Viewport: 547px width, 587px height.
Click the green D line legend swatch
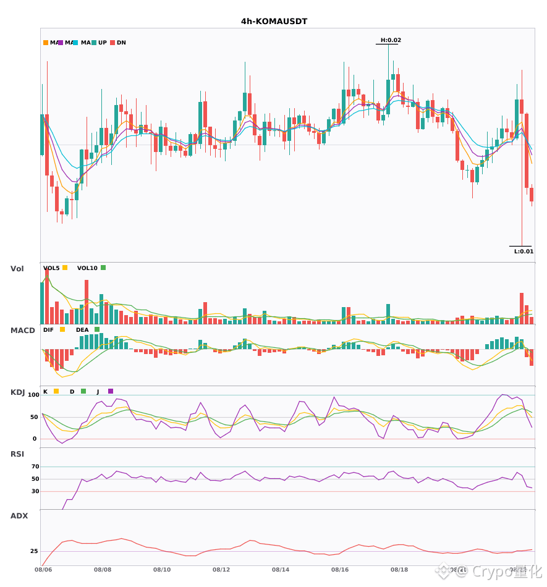(x=83, y=391)
